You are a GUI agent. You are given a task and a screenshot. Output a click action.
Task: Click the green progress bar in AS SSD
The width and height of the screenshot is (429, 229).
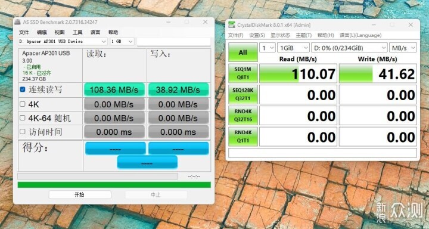pos(114,185)
